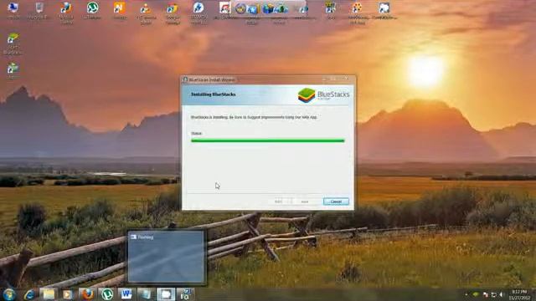The width and height of the screenshot is (536, 301).
Task: Open the taskbar item right of Word
Action: click(x=146, y=294)
